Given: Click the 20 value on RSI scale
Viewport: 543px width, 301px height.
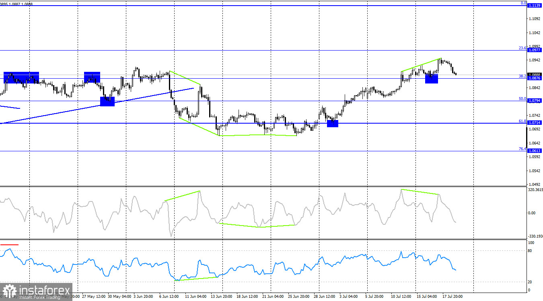Looking at the screenshot, I should pos(530,282).
